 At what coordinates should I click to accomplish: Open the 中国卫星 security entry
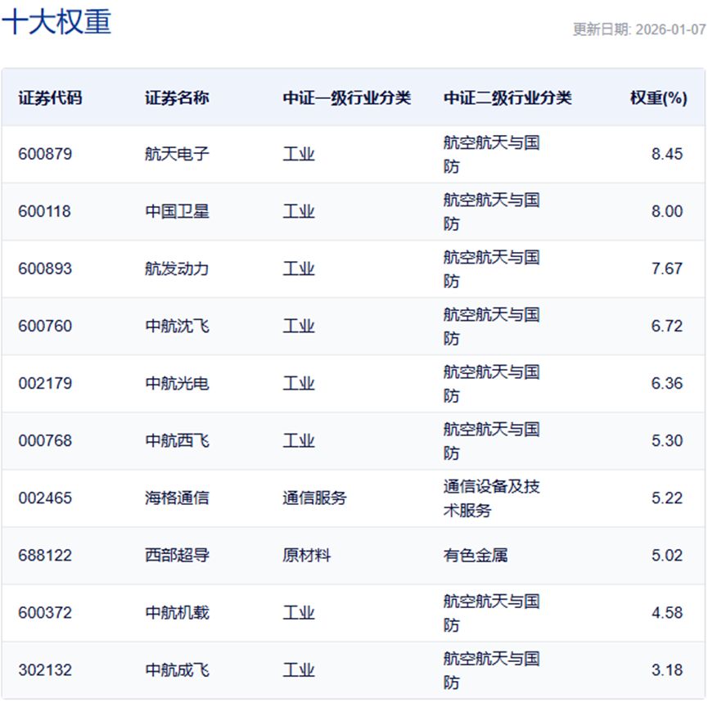click(177, 211)
